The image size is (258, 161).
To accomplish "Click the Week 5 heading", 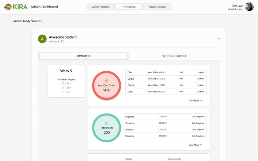I will coord(66,71).
